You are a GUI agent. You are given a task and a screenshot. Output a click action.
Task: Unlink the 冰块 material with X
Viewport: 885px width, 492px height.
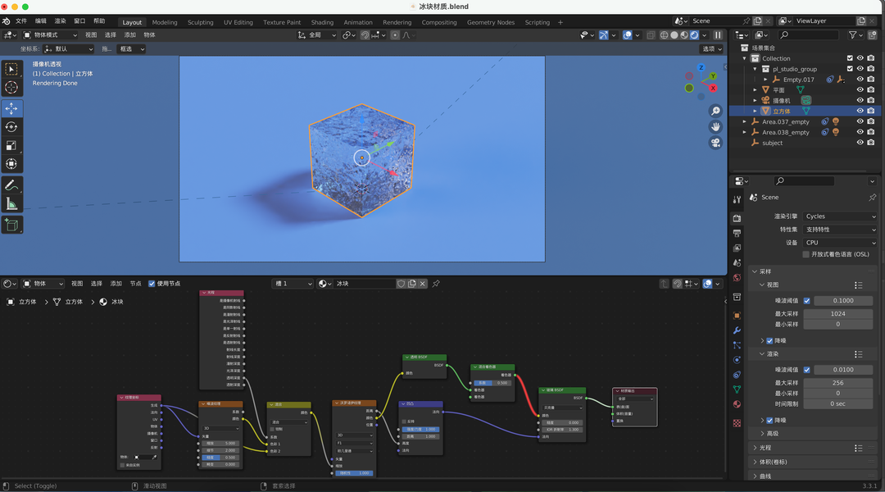[x=422, y=284]
